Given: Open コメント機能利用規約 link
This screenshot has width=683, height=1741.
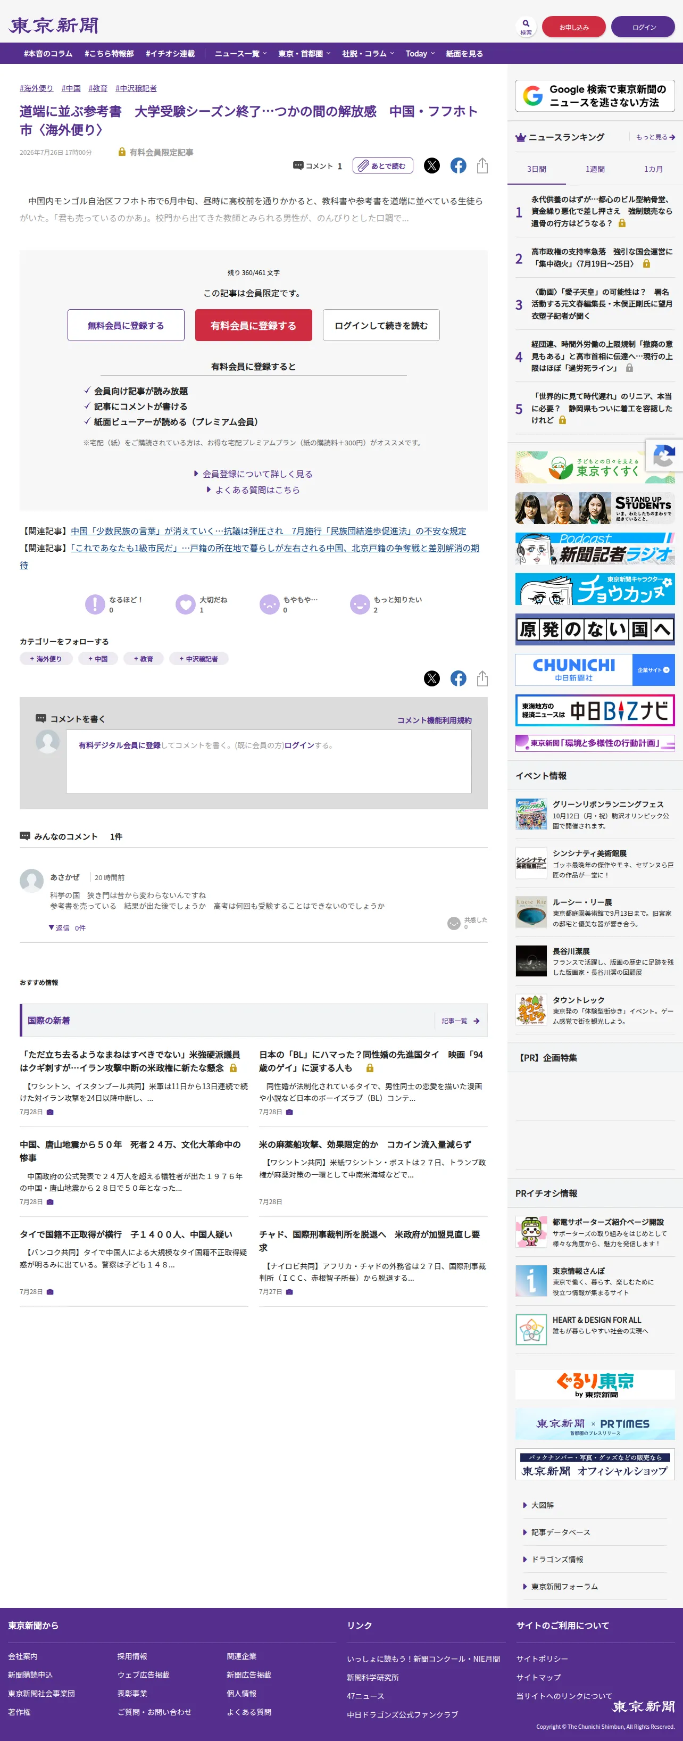Looking at the screenshot, I should click(x=435, y=720).
